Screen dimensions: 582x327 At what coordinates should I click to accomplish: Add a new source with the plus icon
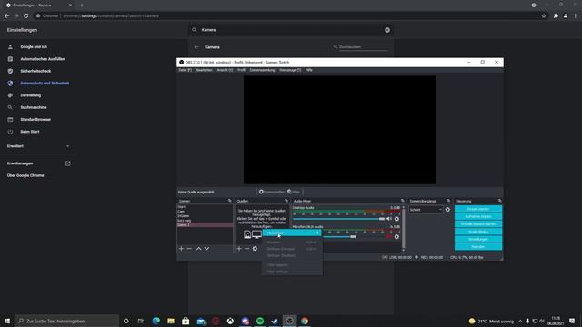(x=239, y=248)
